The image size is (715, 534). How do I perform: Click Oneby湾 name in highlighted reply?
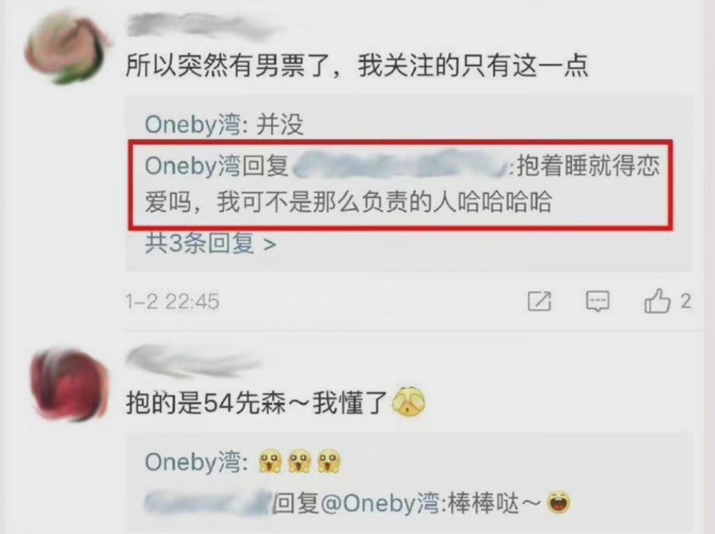pyautogui.click(x=193, y=165)
